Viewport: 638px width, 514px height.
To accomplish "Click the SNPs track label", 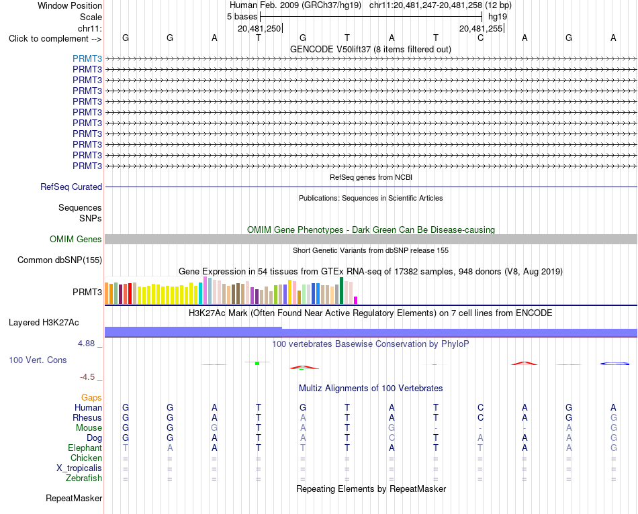I will tap(91, 218).
